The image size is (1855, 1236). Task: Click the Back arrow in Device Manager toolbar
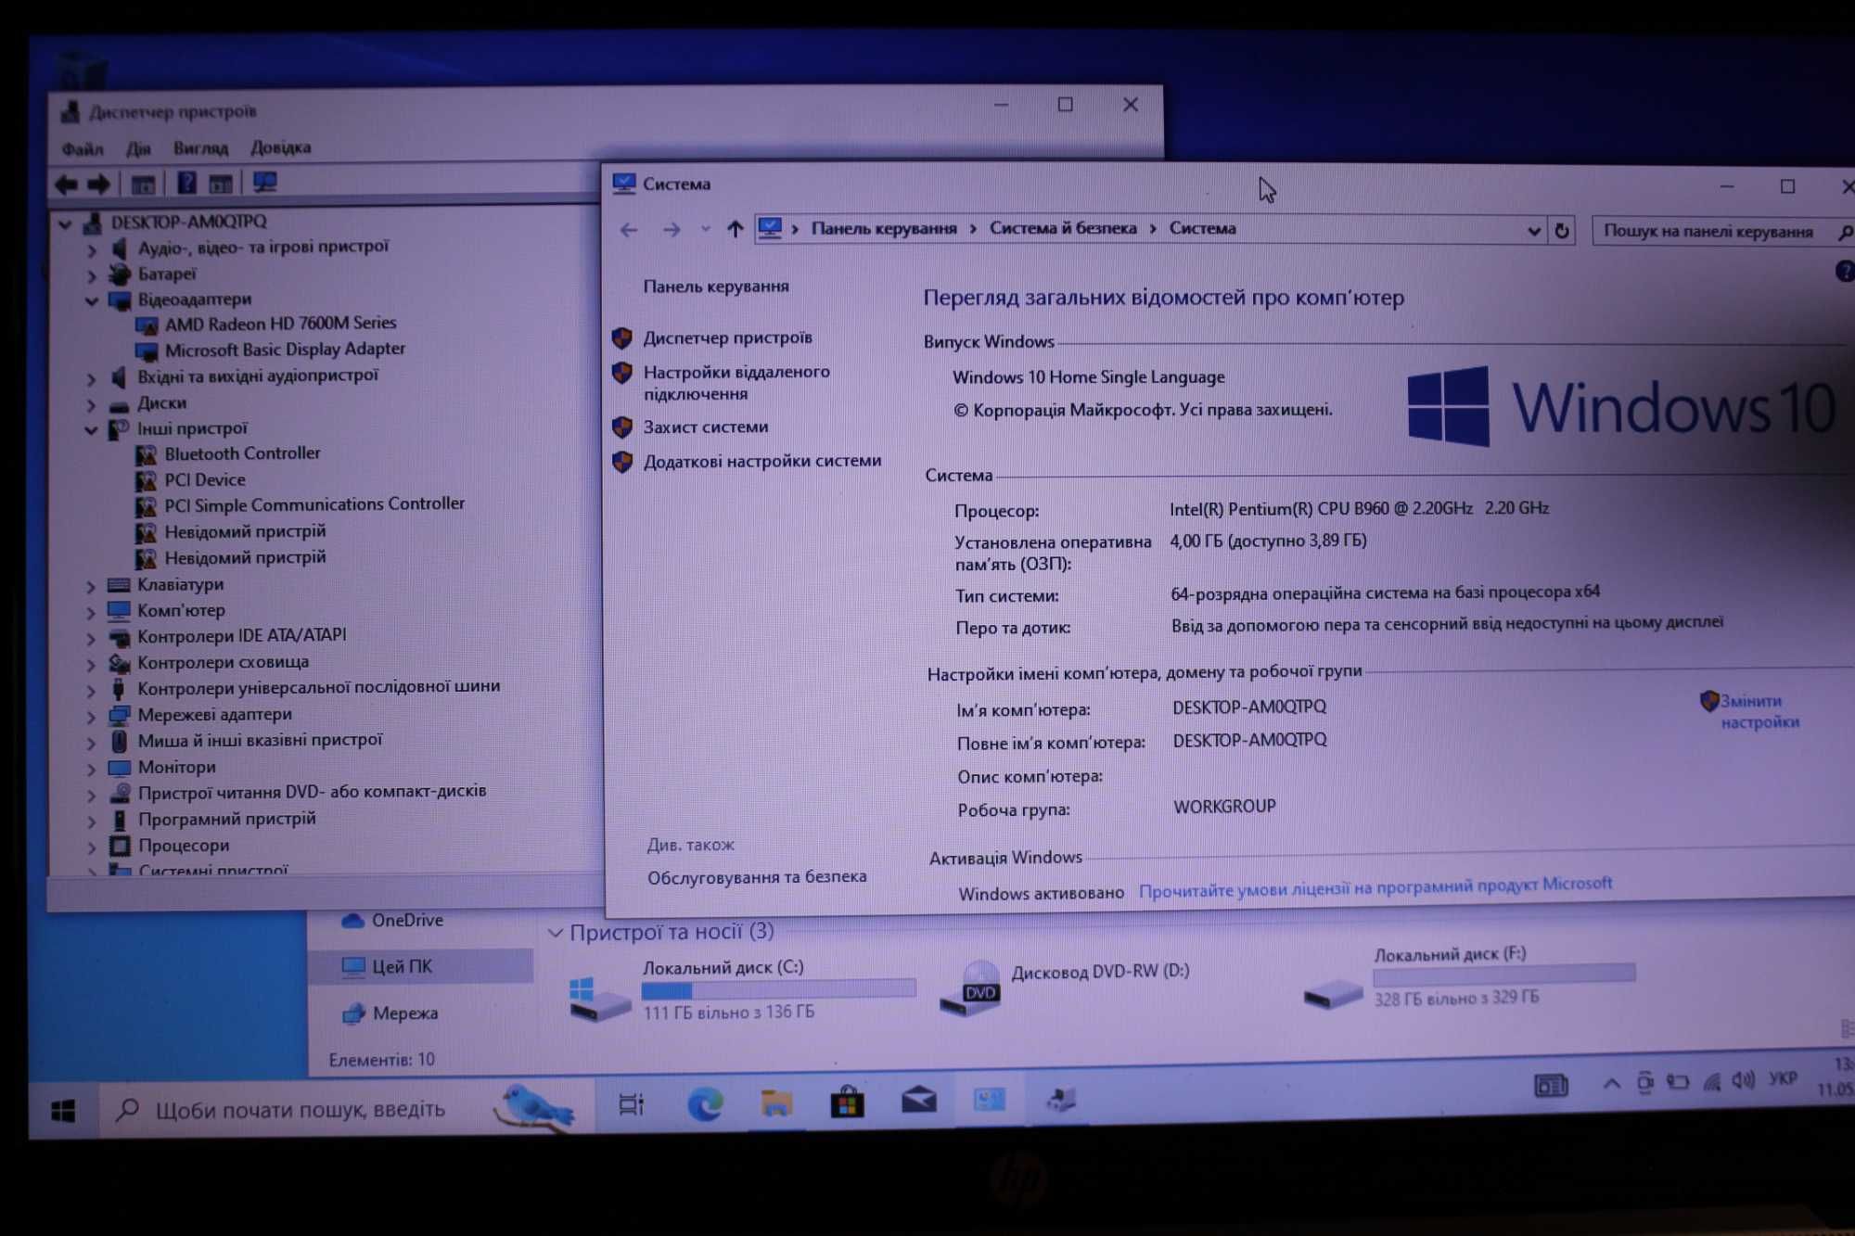[66, 185]
